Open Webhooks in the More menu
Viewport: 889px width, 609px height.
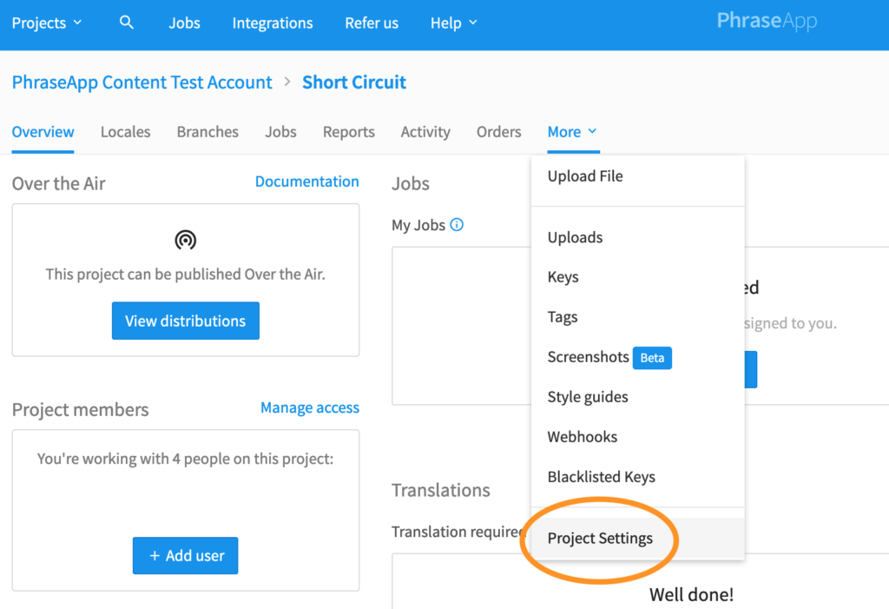point(638,436)
